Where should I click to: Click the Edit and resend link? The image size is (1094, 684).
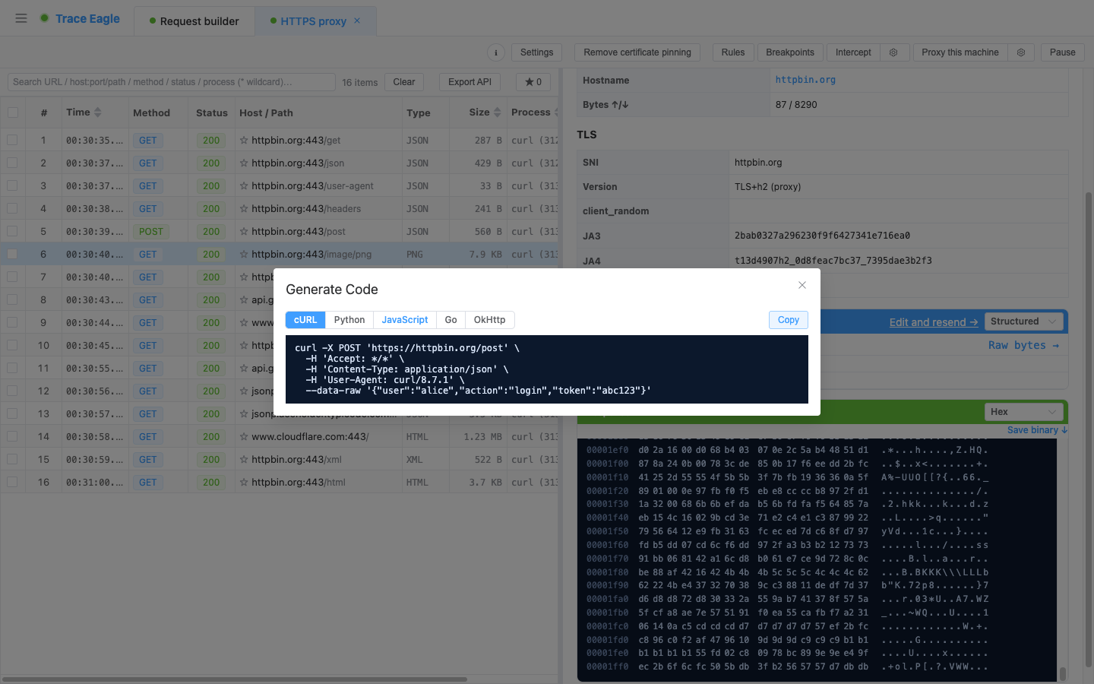(934, 322)
